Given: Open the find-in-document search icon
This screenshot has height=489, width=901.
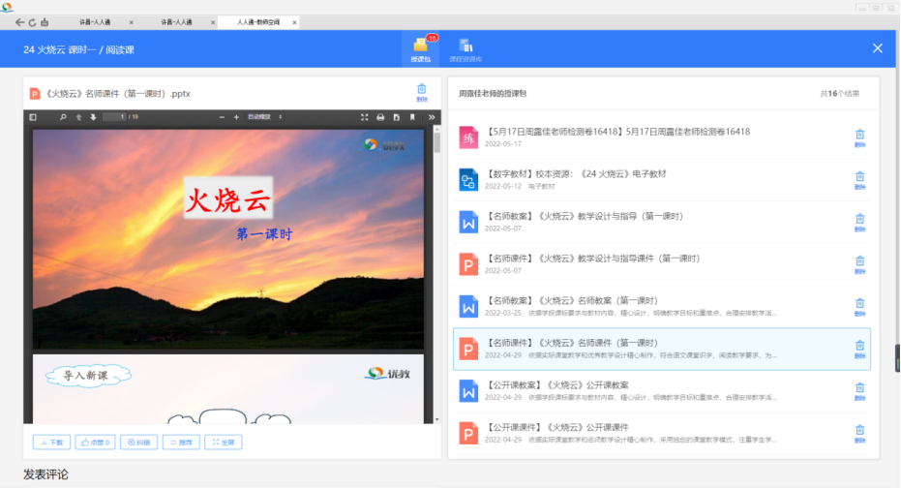Looking at the screenshot, I should pos(64,117).
